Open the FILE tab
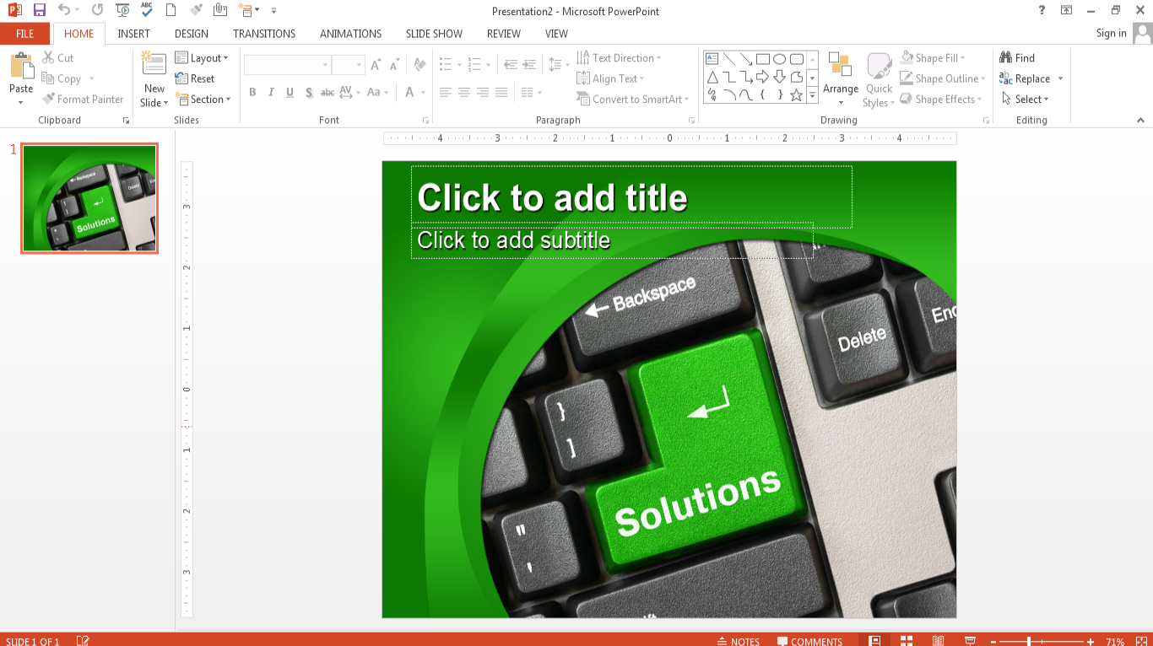1153x646 pixels. (x=24, y=34)
